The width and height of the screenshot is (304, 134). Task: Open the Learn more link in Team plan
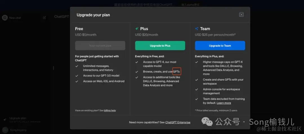tap(224, 103)
